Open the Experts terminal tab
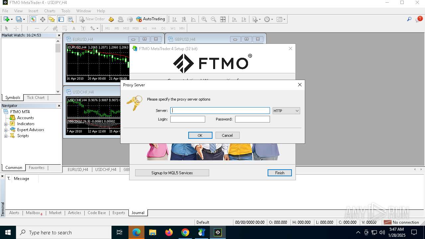The image size is (425, 239). point(119,213)
